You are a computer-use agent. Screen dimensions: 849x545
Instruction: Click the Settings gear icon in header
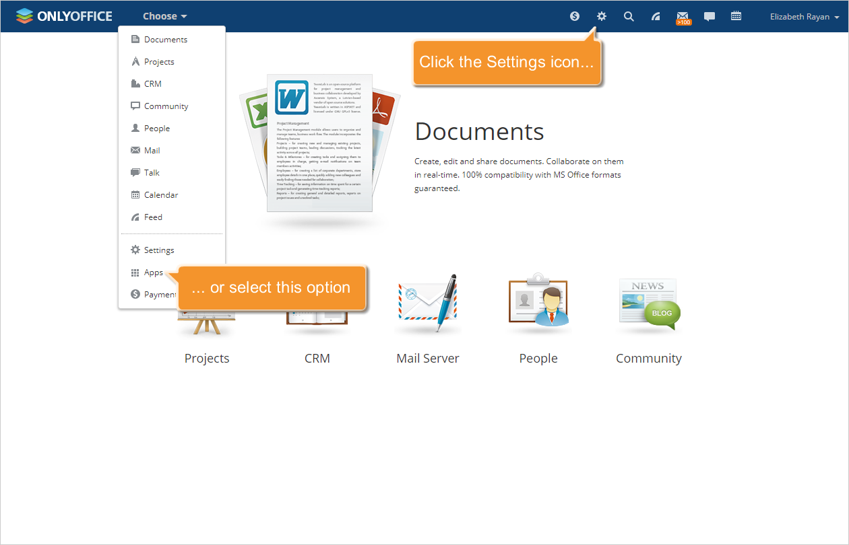(602, 16)
